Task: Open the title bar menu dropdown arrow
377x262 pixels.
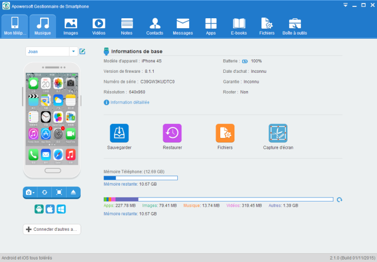Action: click(x=345, y=5)
